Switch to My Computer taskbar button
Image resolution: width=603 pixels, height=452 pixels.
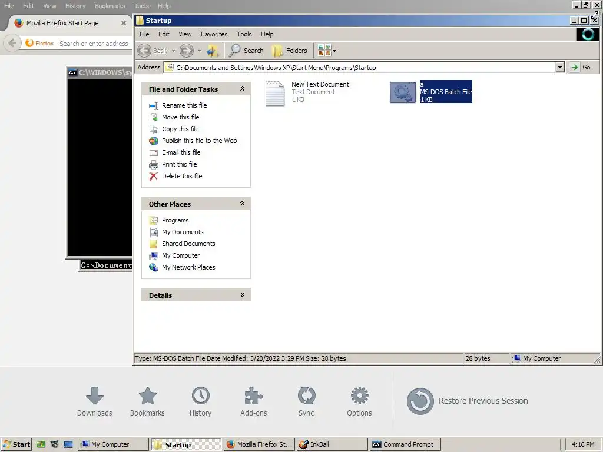(114, 444)
